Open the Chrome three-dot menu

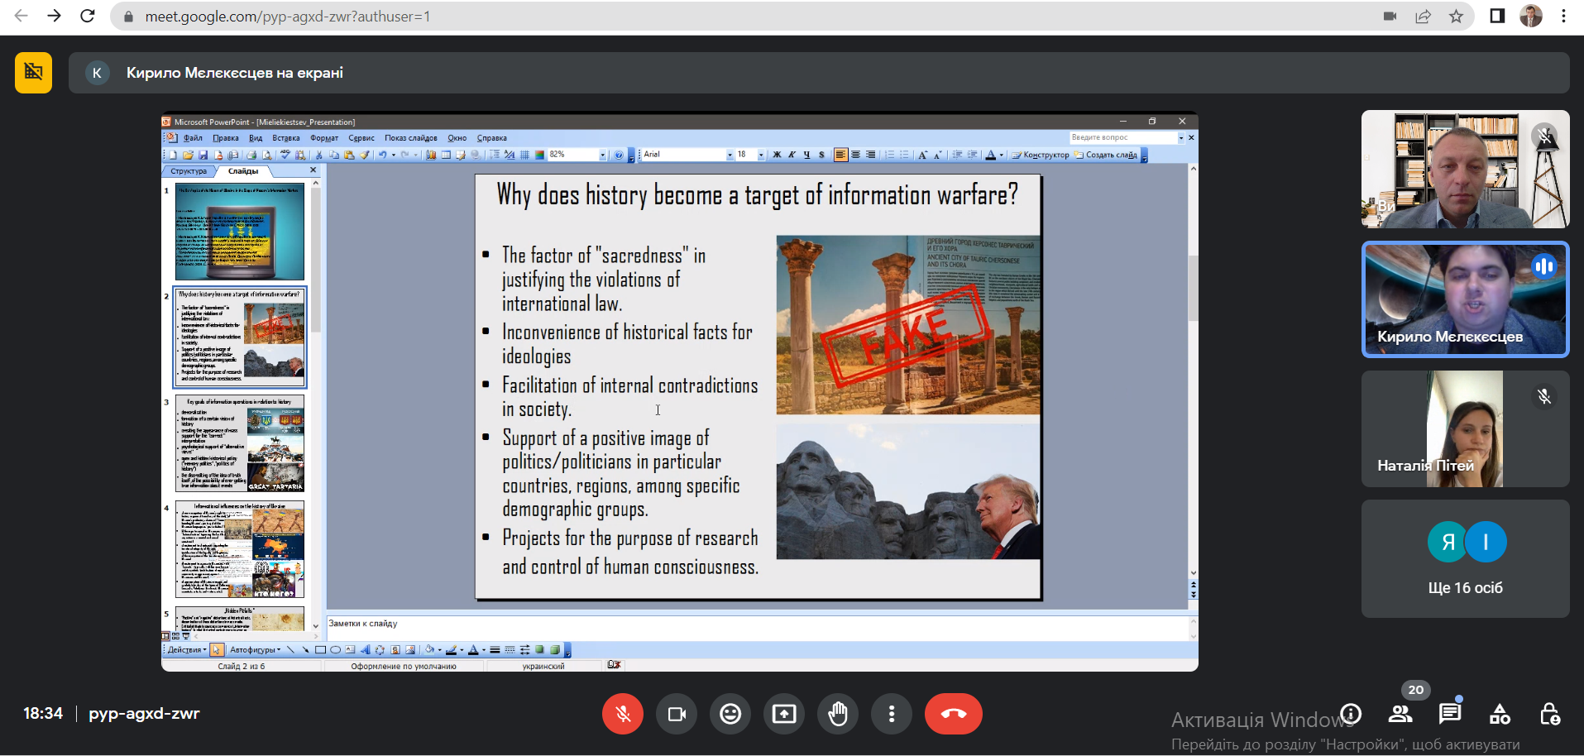click(1563, 17)
